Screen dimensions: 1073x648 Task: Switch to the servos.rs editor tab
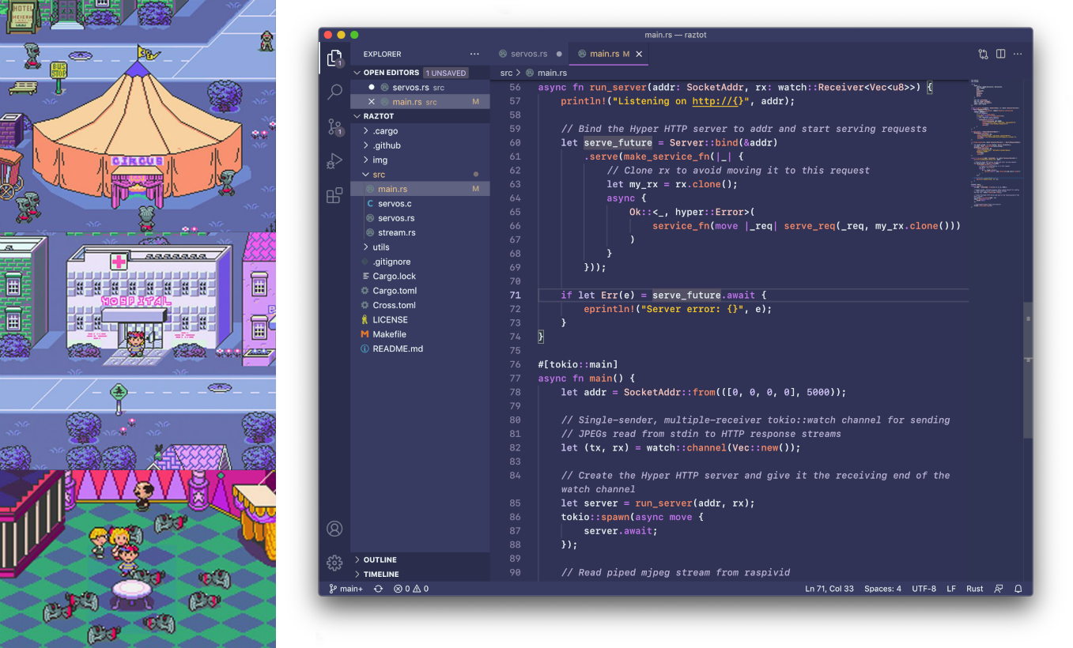[529, 54]
